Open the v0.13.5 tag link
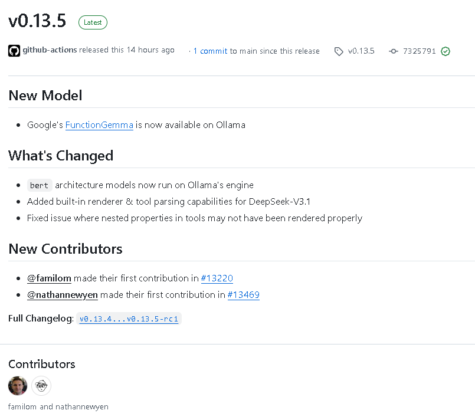Viewport: 475px width, 420px height. click(361, 51)
